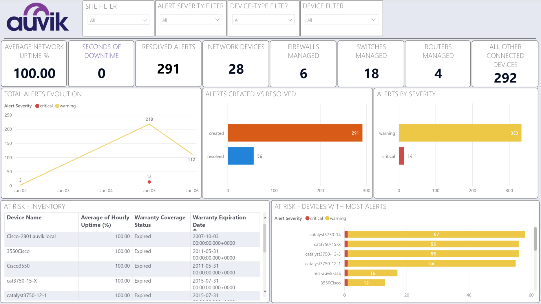Sort the table by Warranty Expiration Date

[x=219, y=221]
